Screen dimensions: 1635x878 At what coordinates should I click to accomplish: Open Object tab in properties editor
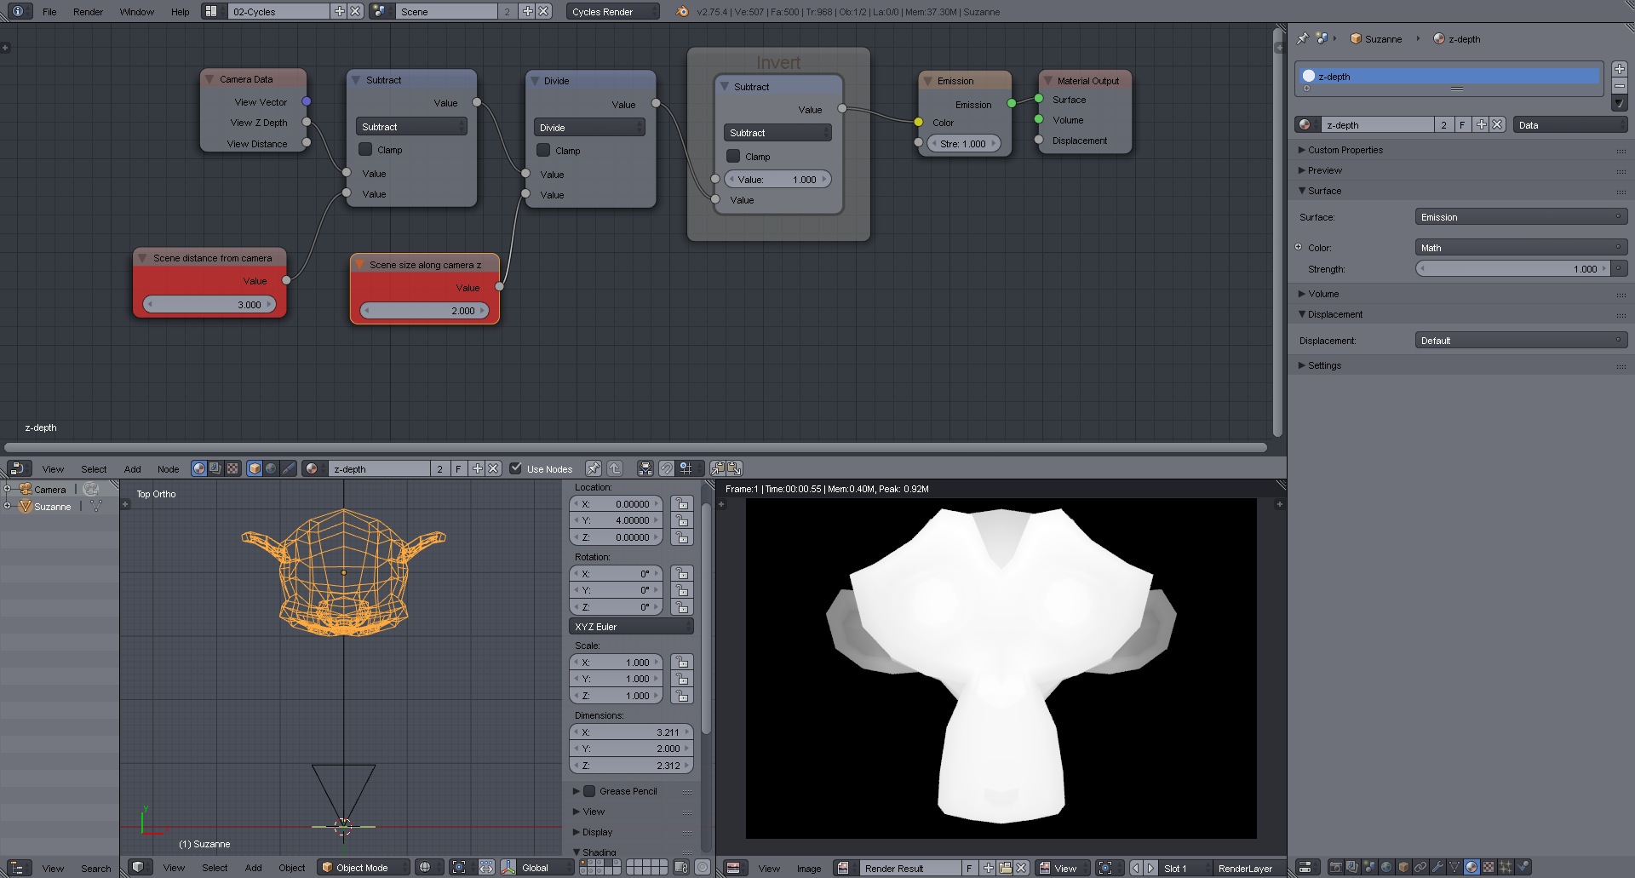(1403, 867)
